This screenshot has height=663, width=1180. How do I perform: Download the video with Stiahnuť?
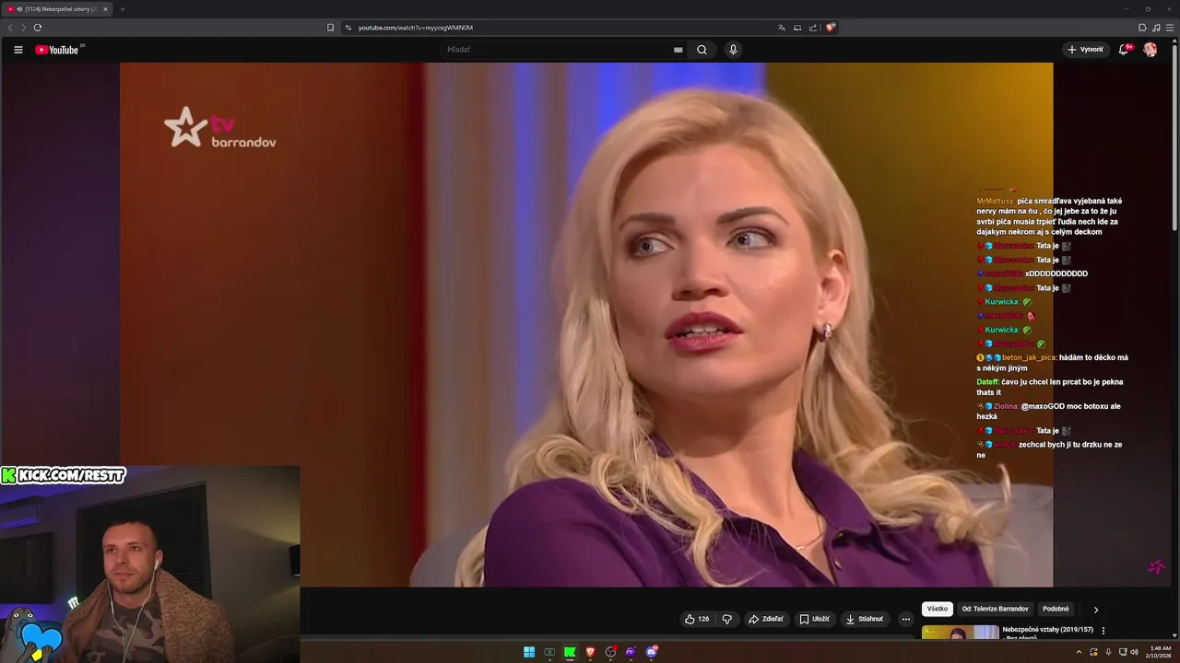[865, 619]
